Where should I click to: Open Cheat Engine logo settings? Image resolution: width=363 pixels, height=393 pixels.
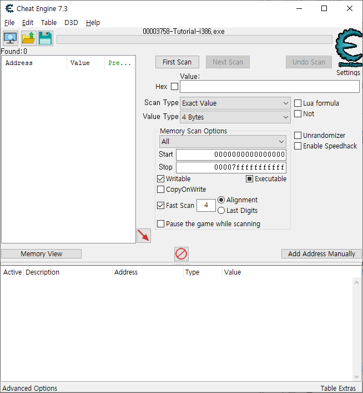pyautogui.click(x=349, y=48)
